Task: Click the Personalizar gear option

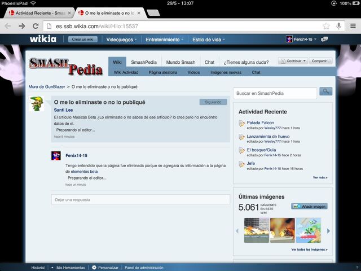Action: [x=105, y=268]
